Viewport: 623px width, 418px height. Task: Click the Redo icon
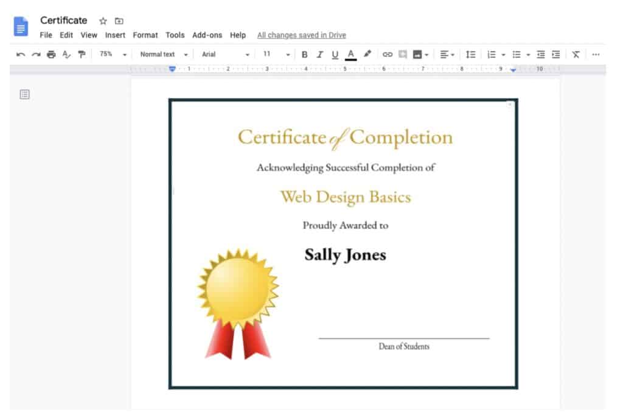pos(35,54)
